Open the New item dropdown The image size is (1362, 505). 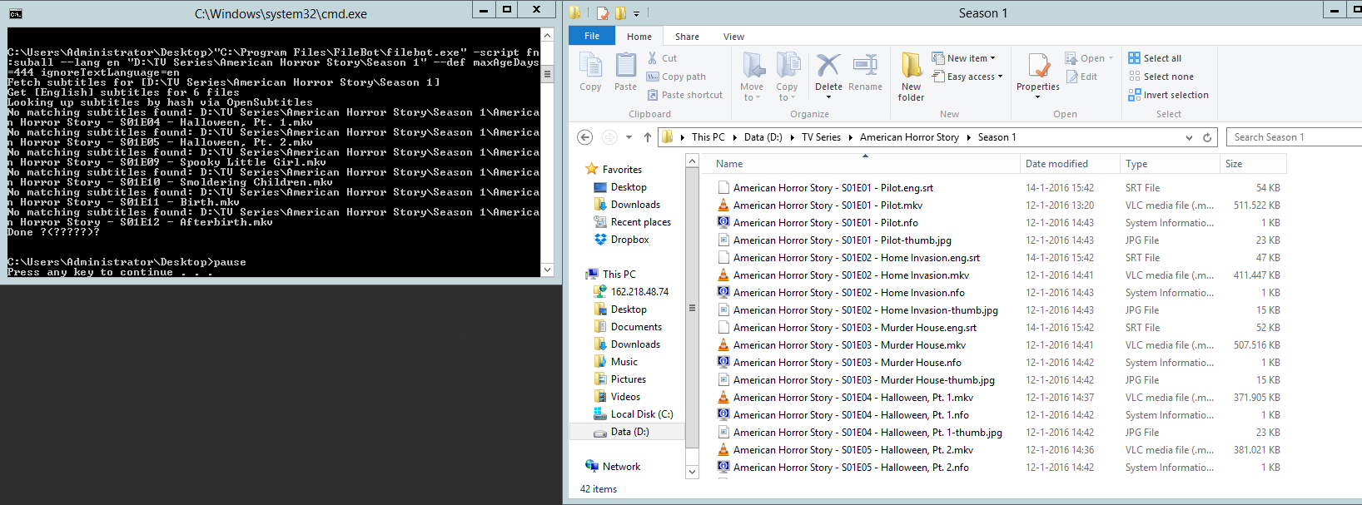tap(963, 58)
